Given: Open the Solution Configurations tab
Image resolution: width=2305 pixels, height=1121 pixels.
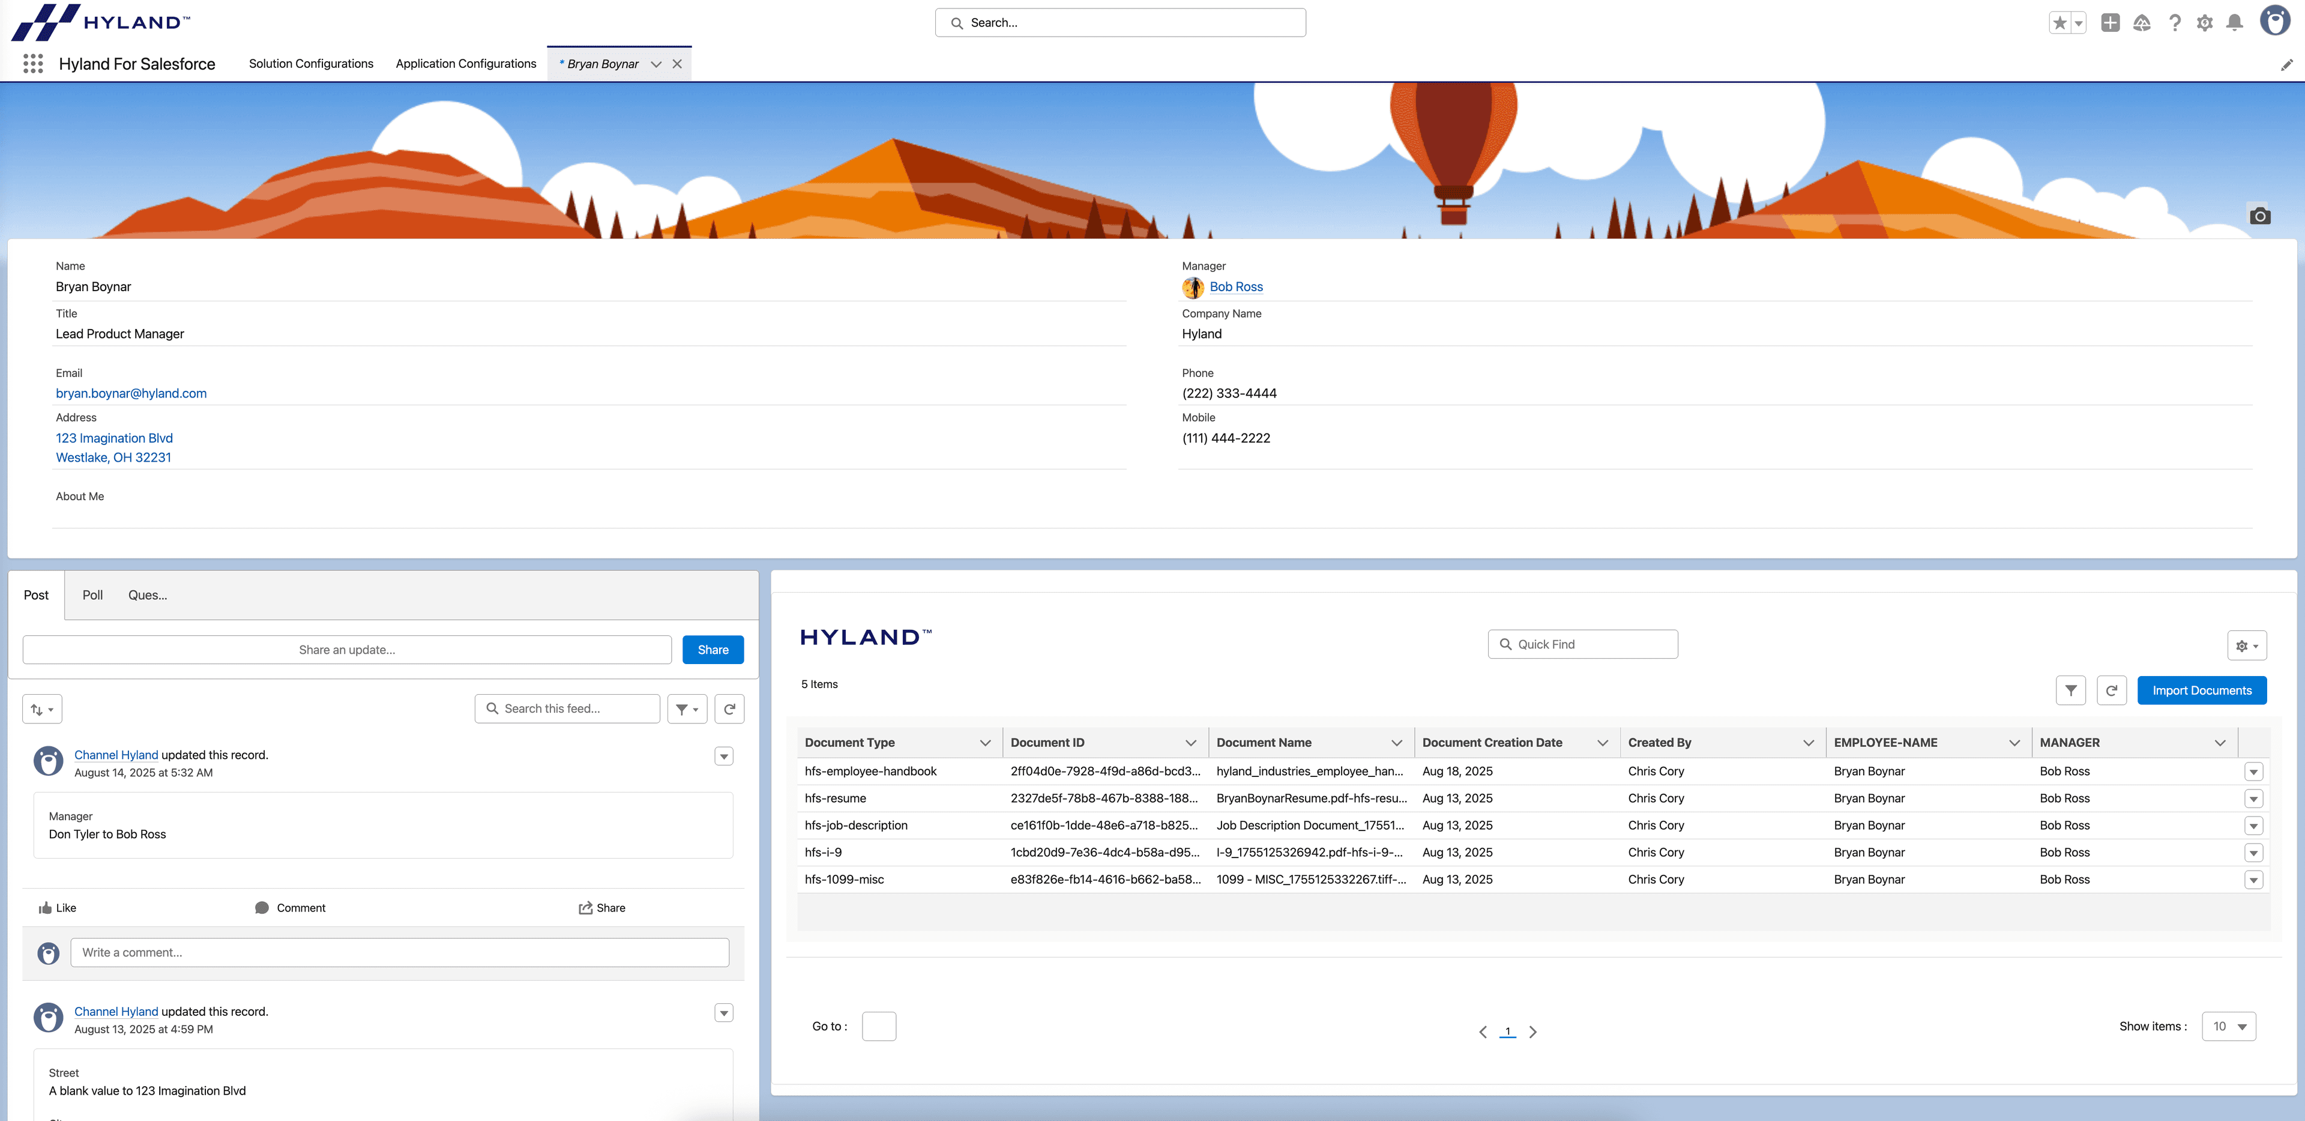Looking at the screenshot, I should pos(312,64).
